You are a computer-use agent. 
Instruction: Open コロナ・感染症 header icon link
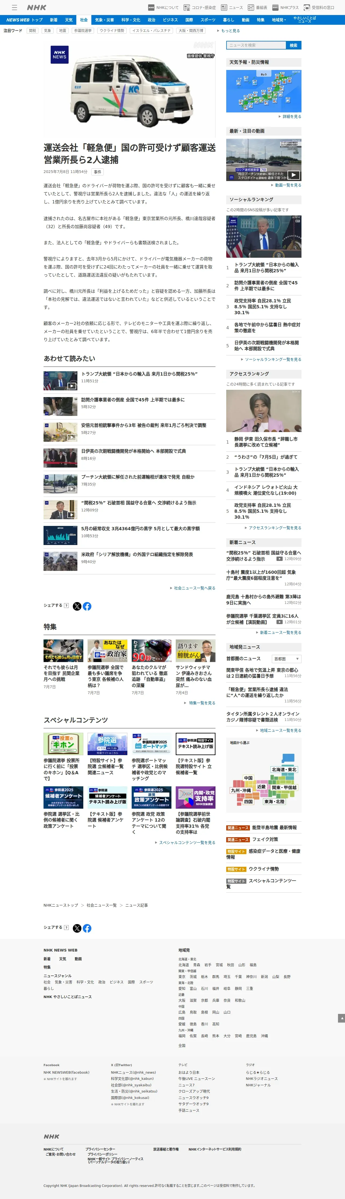199,8
